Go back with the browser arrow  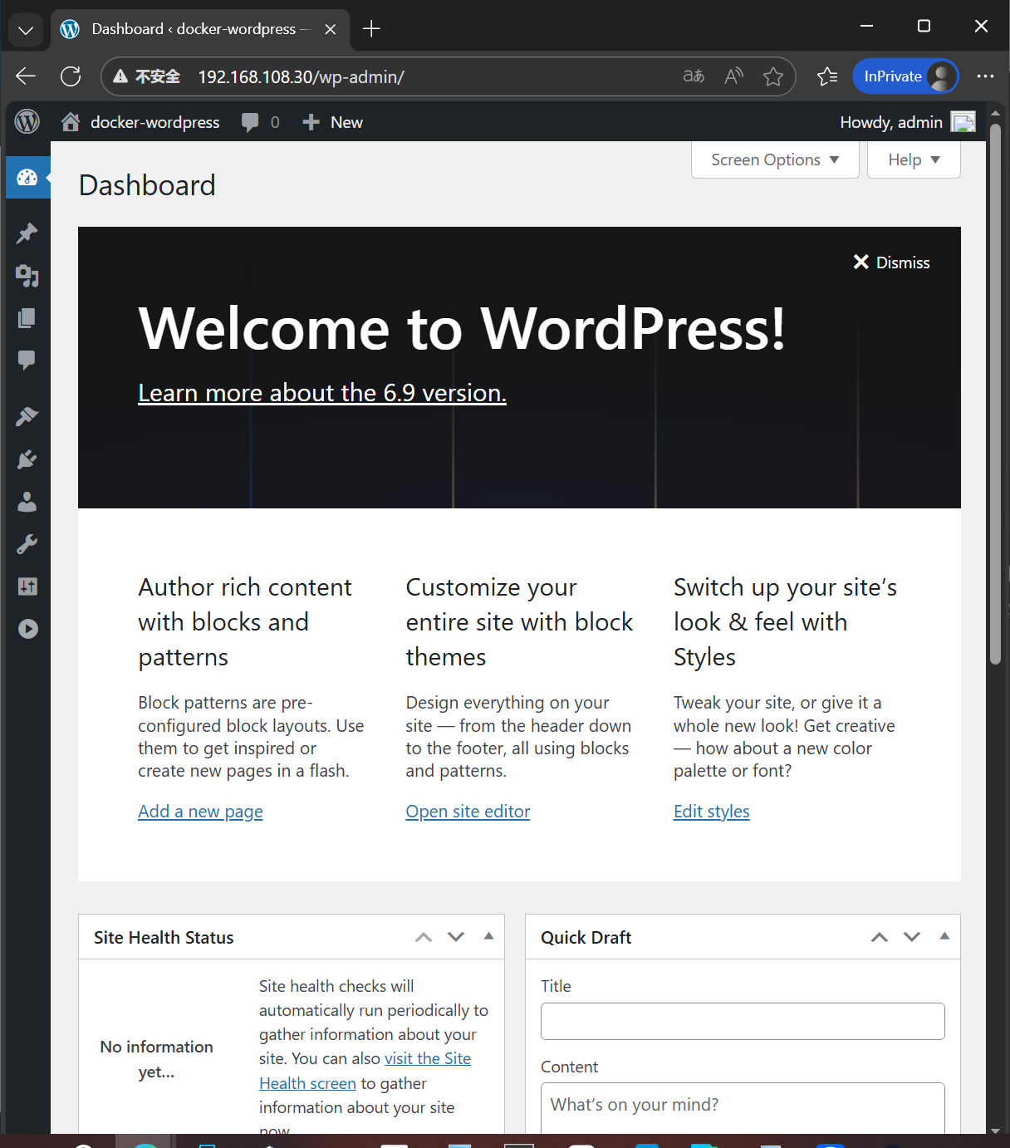point(26,76)
